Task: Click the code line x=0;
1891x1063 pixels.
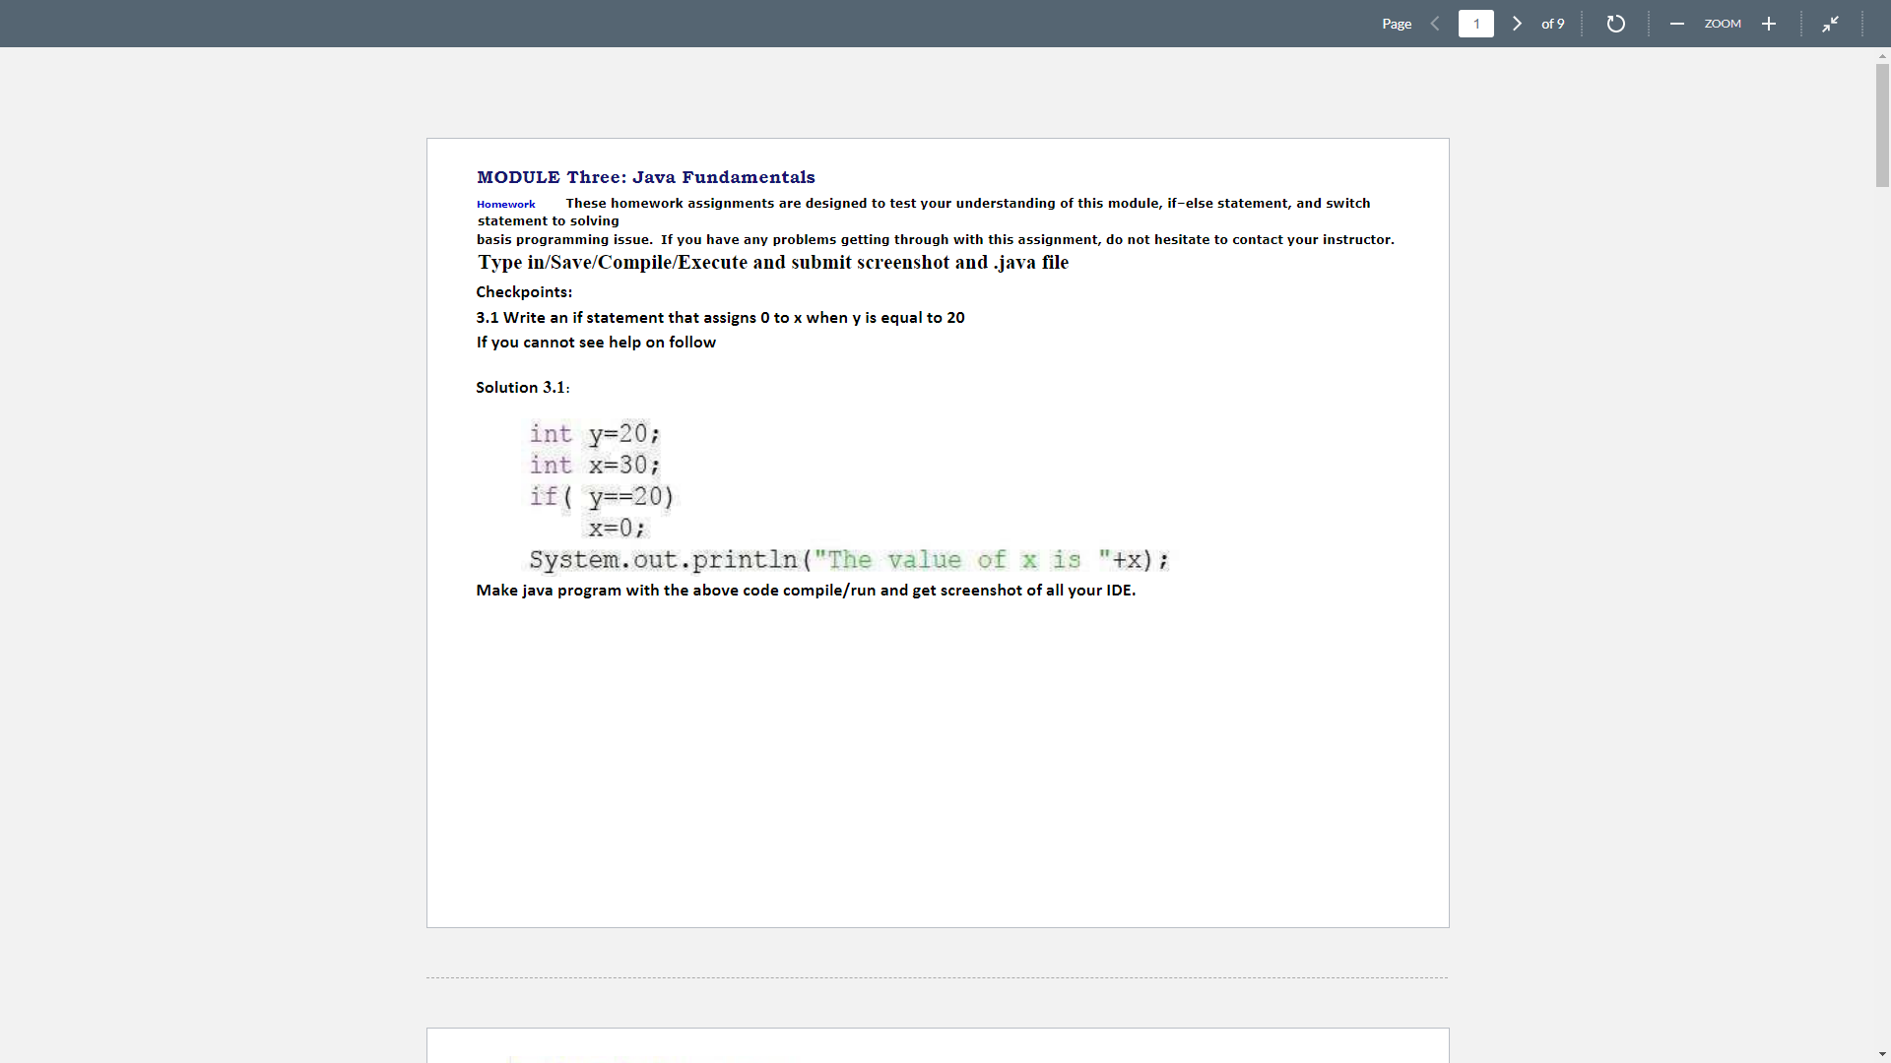Action: tap(618, 528)
